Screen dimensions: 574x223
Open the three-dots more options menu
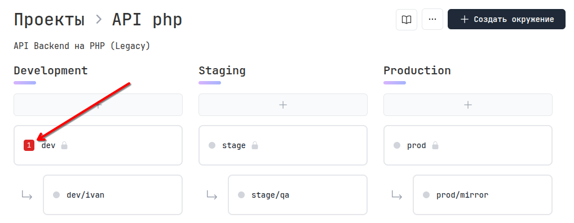click(x=432, y=19)
